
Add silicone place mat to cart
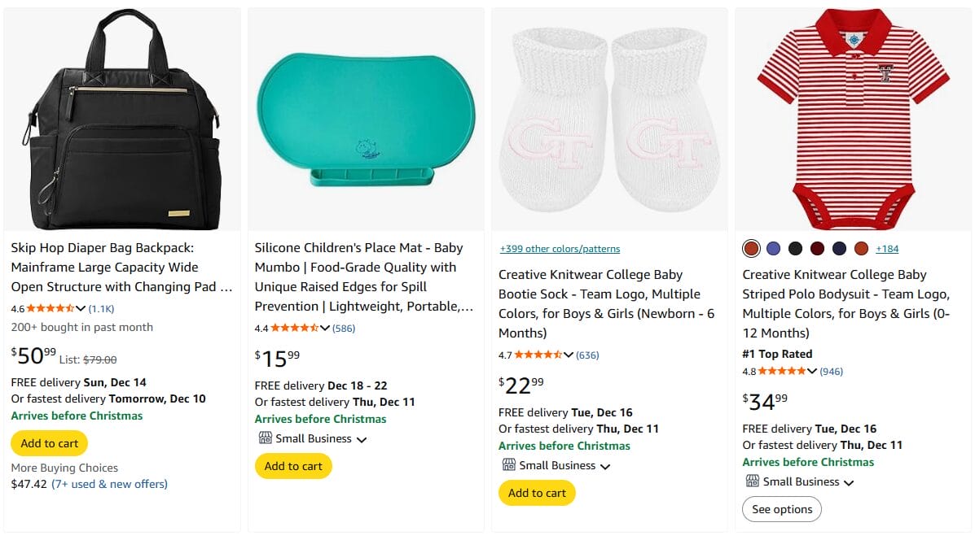(x=294, y=466)
